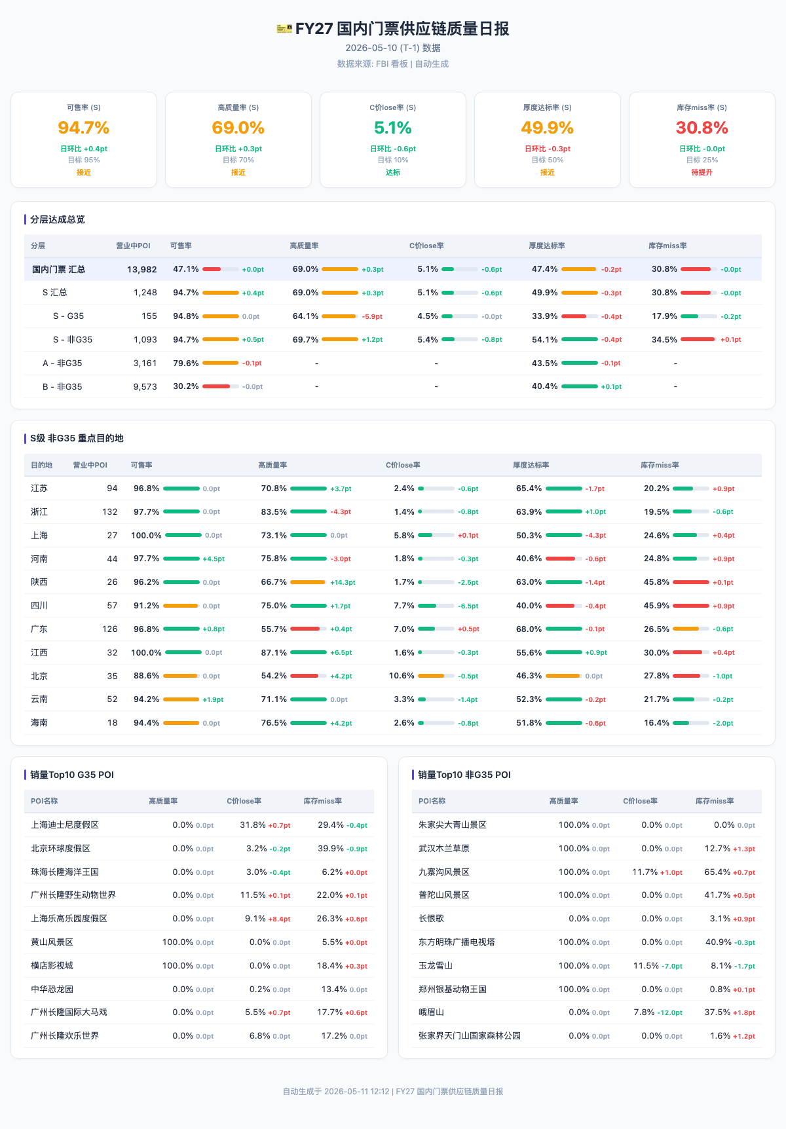The height and width of the screenshot is (1129, 786).
Task: Click the 5.1% value in C价lose率 (S) card
Action: click(x=393, y=128)
